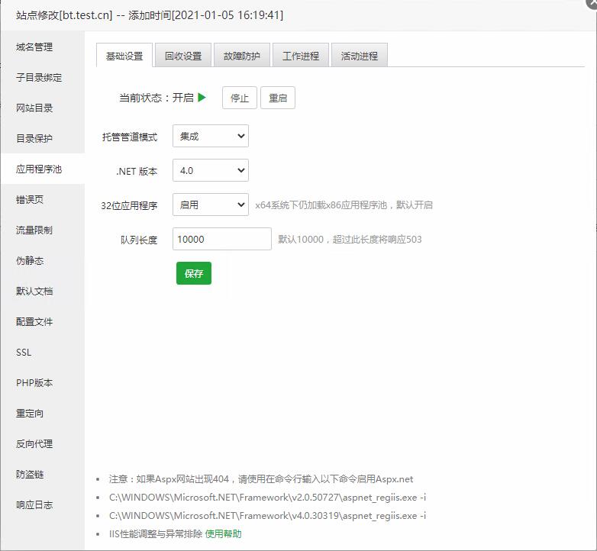Screen dimensions: 597x551
Task: Switch to the 工作进程 tab
Action: click(301, 56)
